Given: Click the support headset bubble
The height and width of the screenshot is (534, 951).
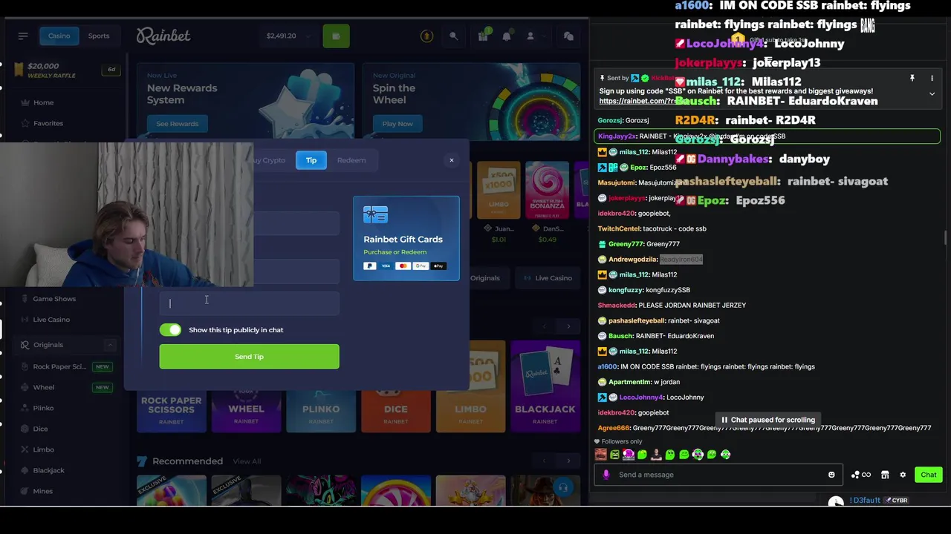Looking at the screenshot, I should click(x=562, y=488).
